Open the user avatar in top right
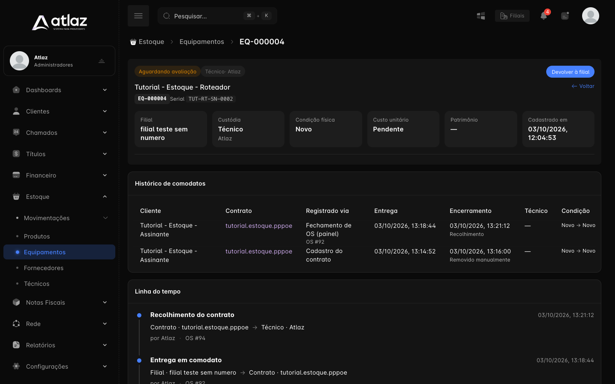Viewport: 615px width, 384px height. pyautogui.click(x=591, y=16)
